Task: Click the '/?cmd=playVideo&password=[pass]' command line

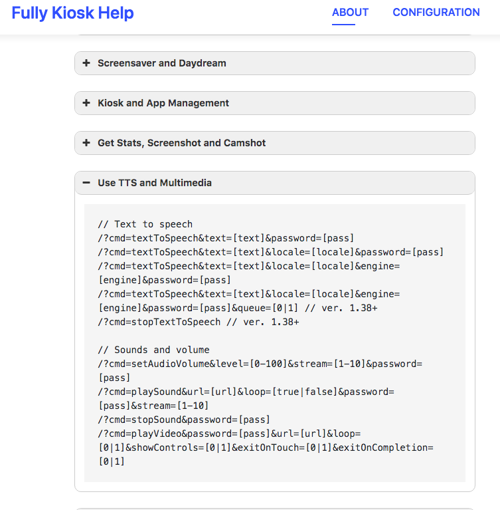Action: (229, 434)
